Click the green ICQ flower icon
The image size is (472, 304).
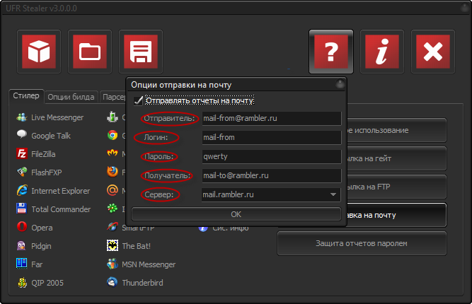[x=113, y=209]
